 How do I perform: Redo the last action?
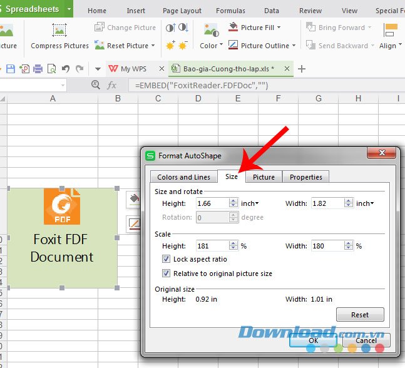point(79,69)
